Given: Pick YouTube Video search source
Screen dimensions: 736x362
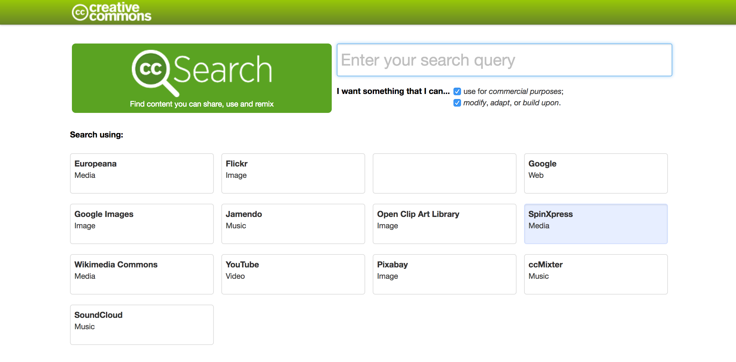Looking at the screenshot, I should (293, 274).
